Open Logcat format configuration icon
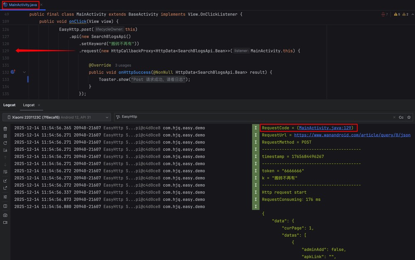The height and width of the screenshot is (260, 415). click(x=5, y=197)
